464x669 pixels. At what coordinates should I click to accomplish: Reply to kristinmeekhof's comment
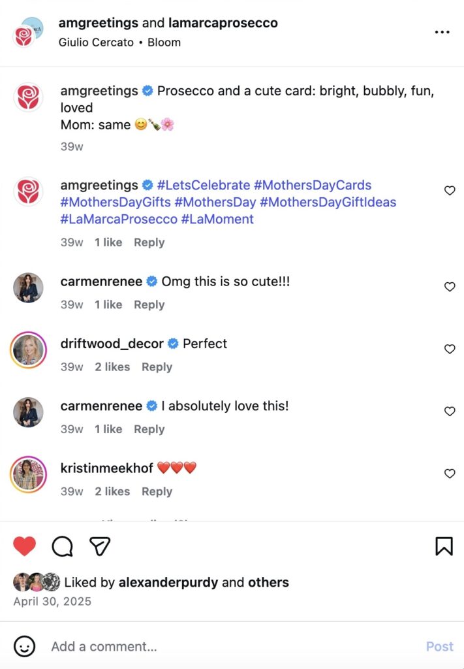click(x=157, y=491)
